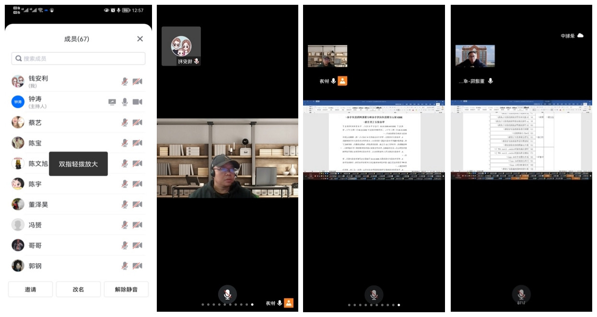Screen dimensions: 597x317
Task: Select member 冯赟 from the list
Action: coord(35,225)
